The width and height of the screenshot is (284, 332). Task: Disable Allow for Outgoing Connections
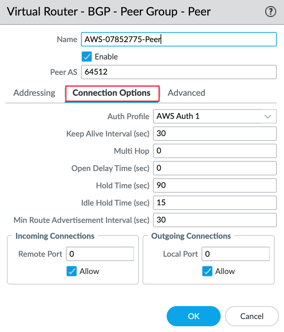207,271
